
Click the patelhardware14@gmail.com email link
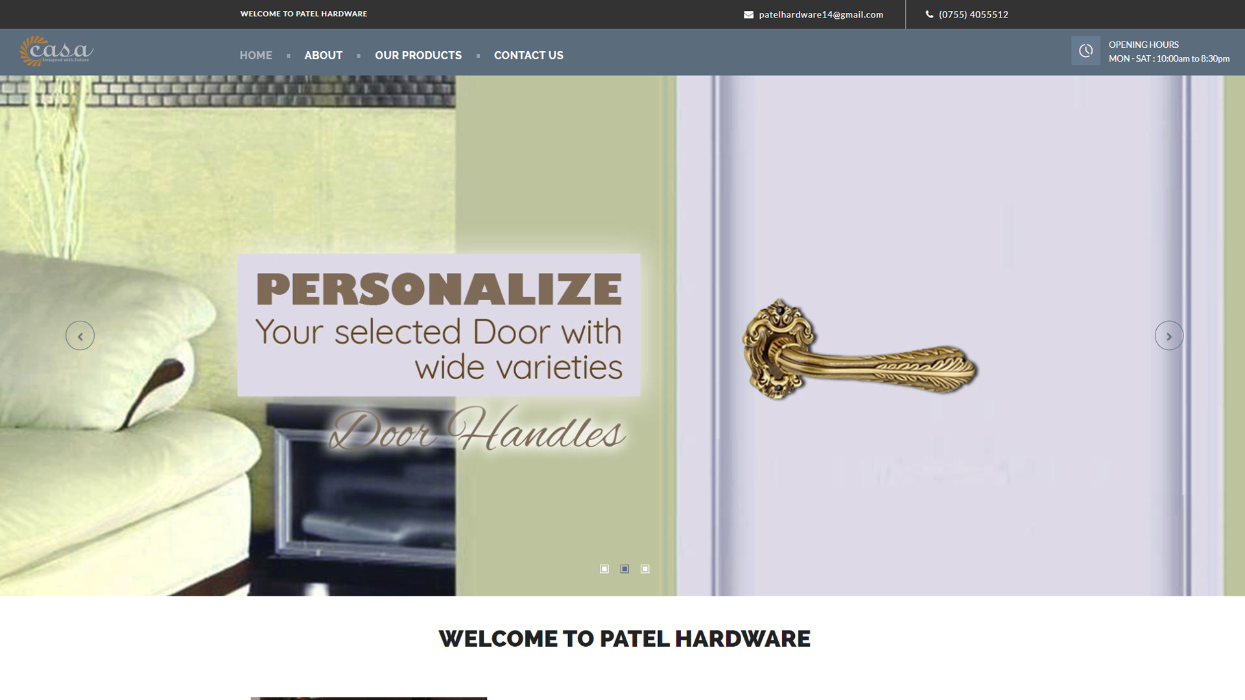pyautogui.click(x=821, y=14)
